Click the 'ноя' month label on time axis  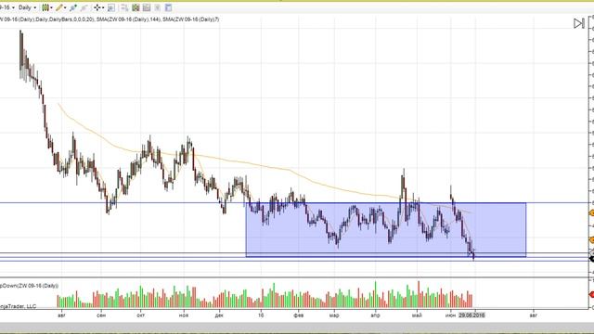pyautogui.click(x=184, y=315)
